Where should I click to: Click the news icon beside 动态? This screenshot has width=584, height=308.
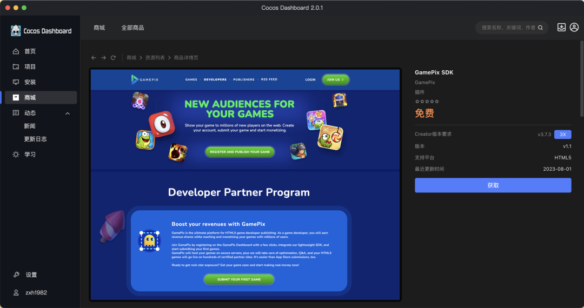(16, 113)
